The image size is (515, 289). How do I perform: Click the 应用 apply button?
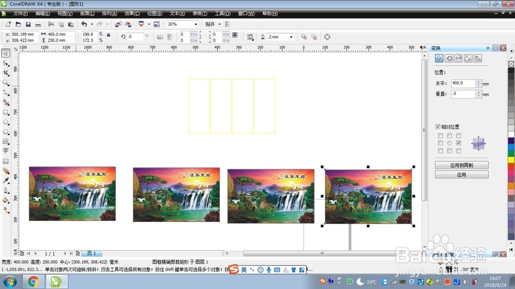click(461, 174)
